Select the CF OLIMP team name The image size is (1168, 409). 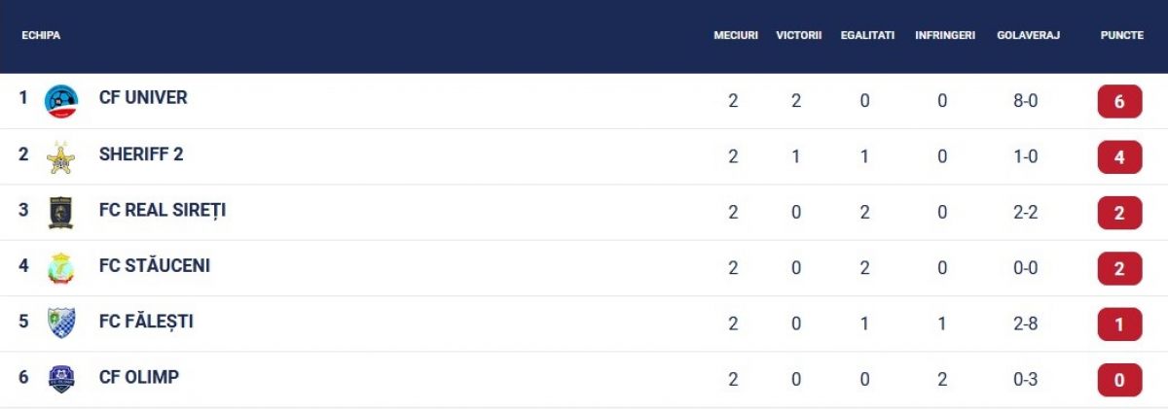tap(139, 377)
